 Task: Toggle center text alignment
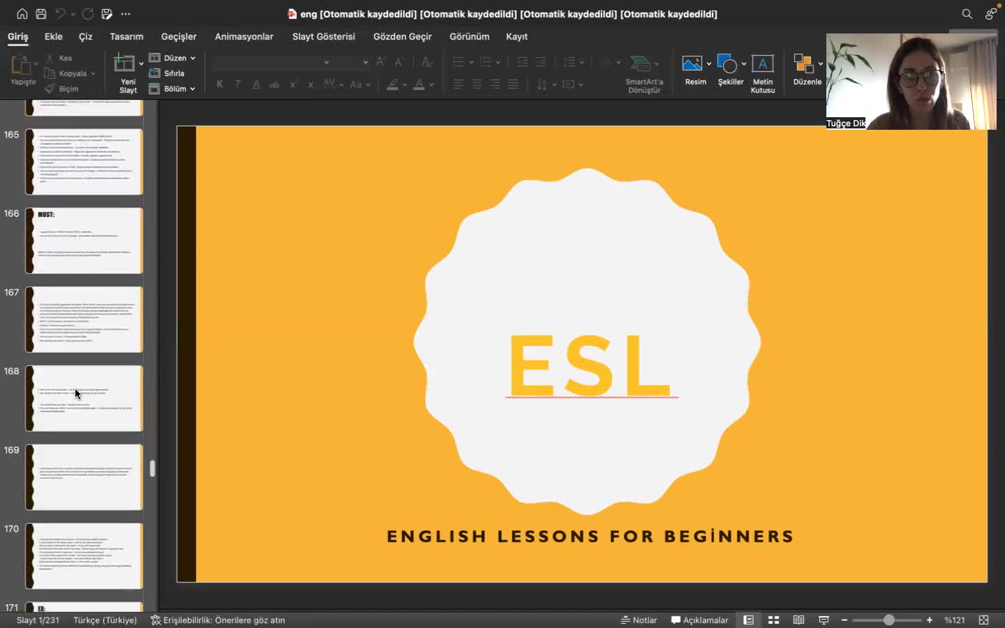tap(477, 84)
